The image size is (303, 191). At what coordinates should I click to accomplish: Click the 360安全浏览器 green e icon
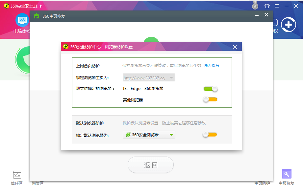pos(128,135)
